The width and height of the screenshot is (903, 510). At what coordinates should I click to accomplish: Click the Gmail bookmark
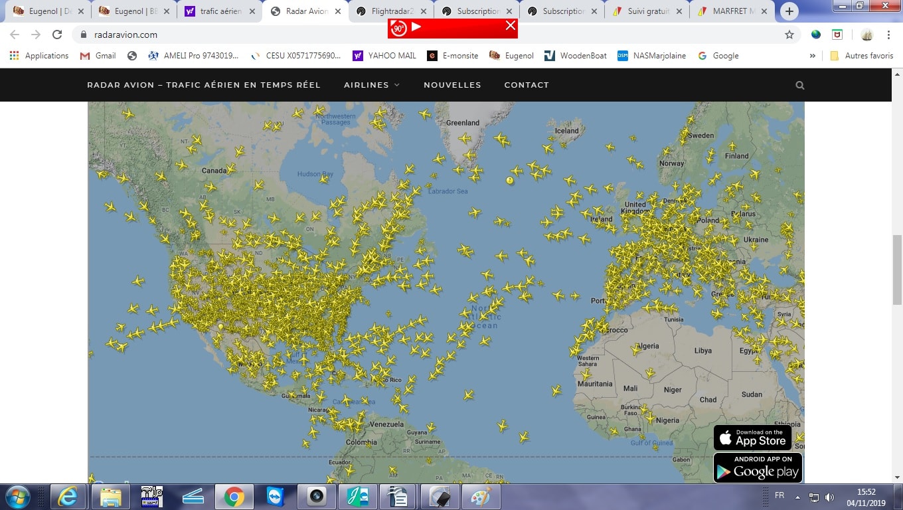click(98, 56)
